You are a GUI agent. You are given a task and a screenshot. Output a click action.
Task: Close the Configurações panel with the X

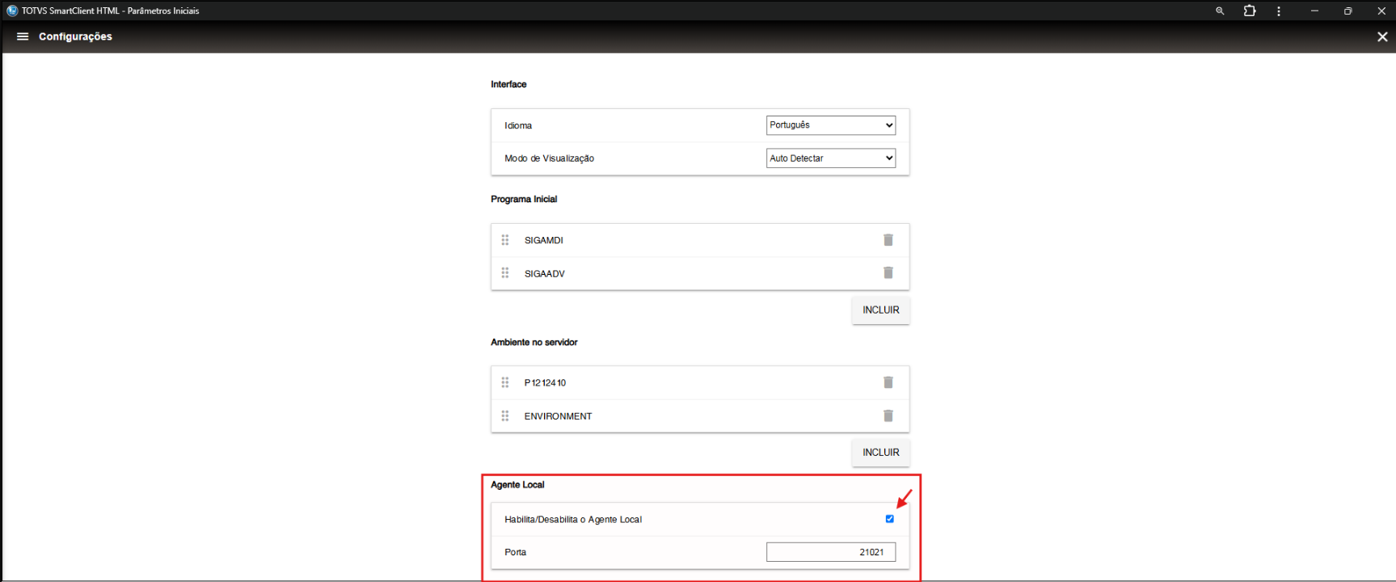coord(1382,36)
